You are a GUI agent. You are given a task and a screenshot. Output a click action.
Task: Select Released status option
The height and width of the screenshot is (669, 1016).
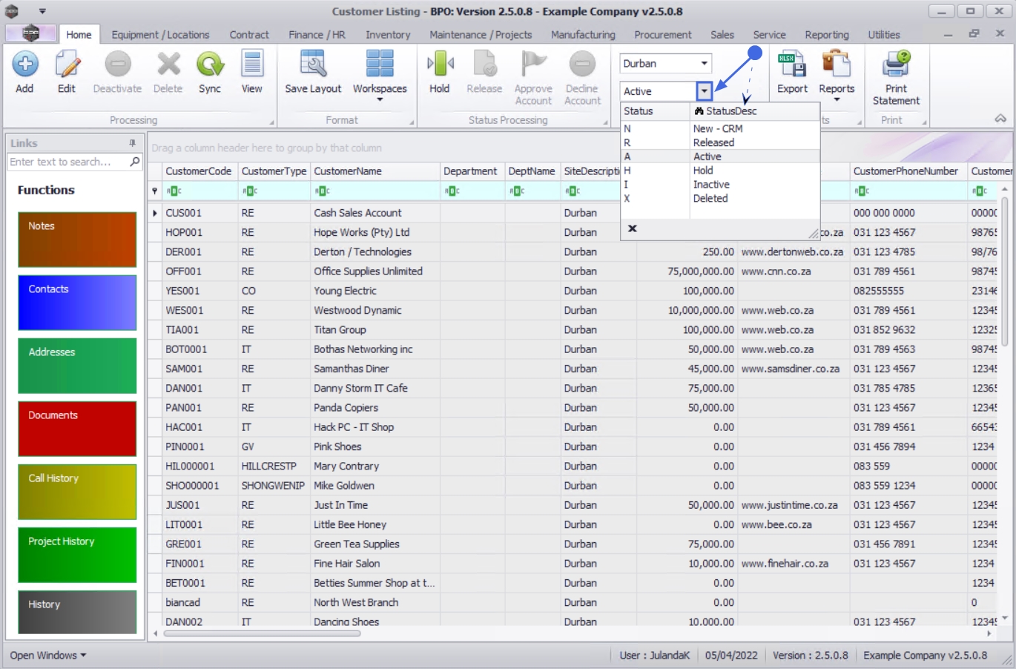720,142
